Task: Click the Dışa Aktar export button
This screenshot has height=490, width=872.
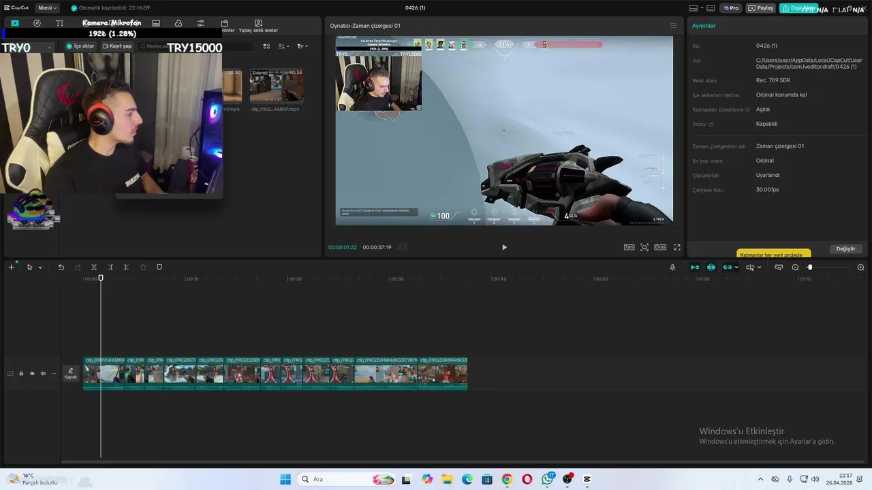Action: [798, 8]
